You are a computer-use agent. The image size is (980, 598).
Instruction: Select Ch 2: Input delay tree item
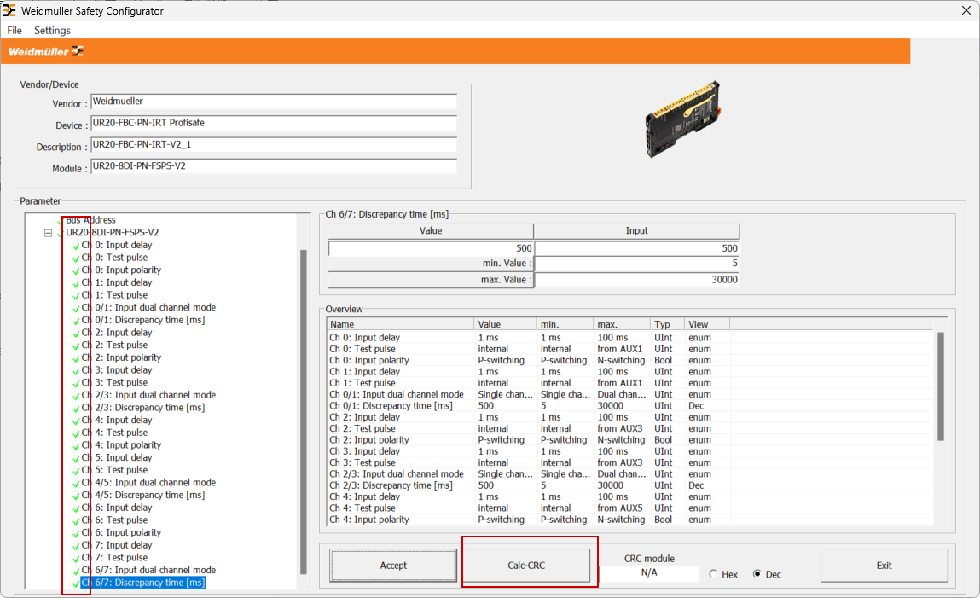click(117, 333)
